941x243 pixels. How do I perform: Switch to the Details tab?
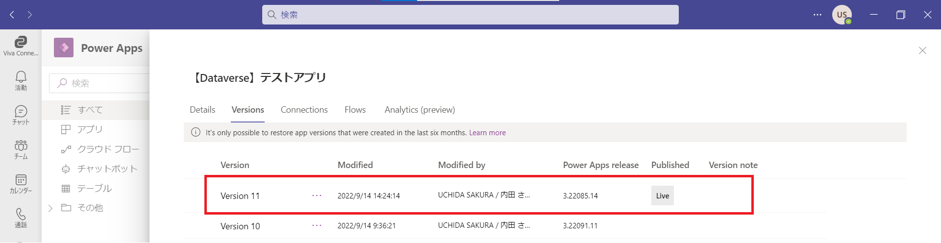(x=202, y=110)
